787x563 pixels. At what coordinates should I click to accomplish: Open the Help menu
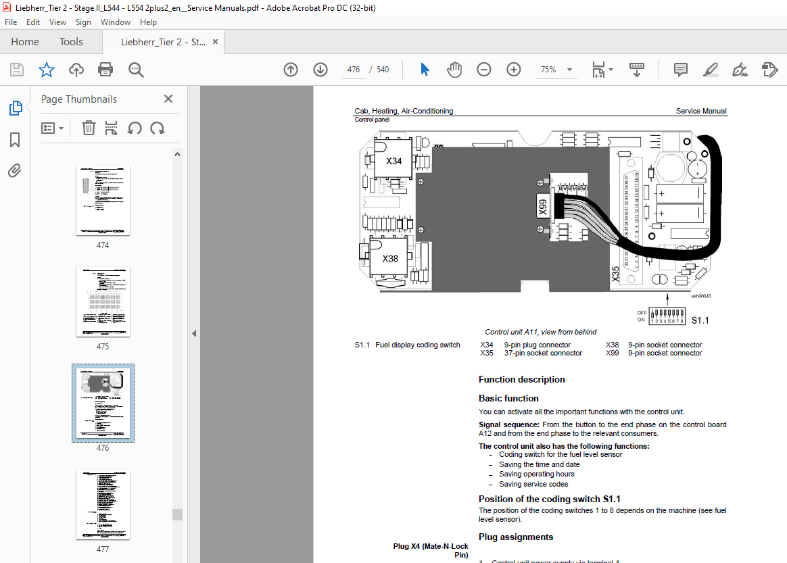pyautogui.click(x=148, y=22)
